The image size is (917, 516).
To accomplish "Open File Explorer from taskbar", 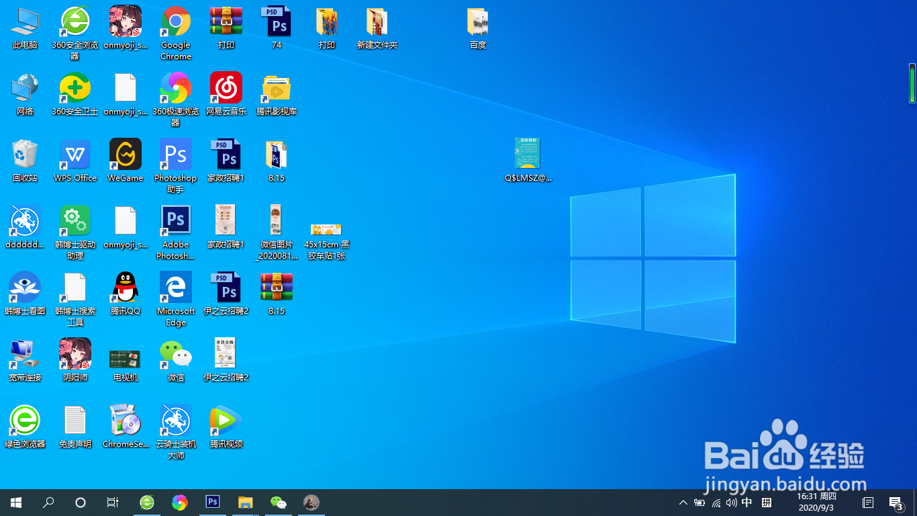I will point(245,503).
